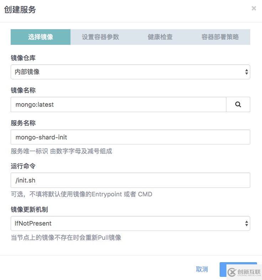Screen dimensions: 262x280
Task: Click the 服务名称 field label
Action: (x=23, y=123)
